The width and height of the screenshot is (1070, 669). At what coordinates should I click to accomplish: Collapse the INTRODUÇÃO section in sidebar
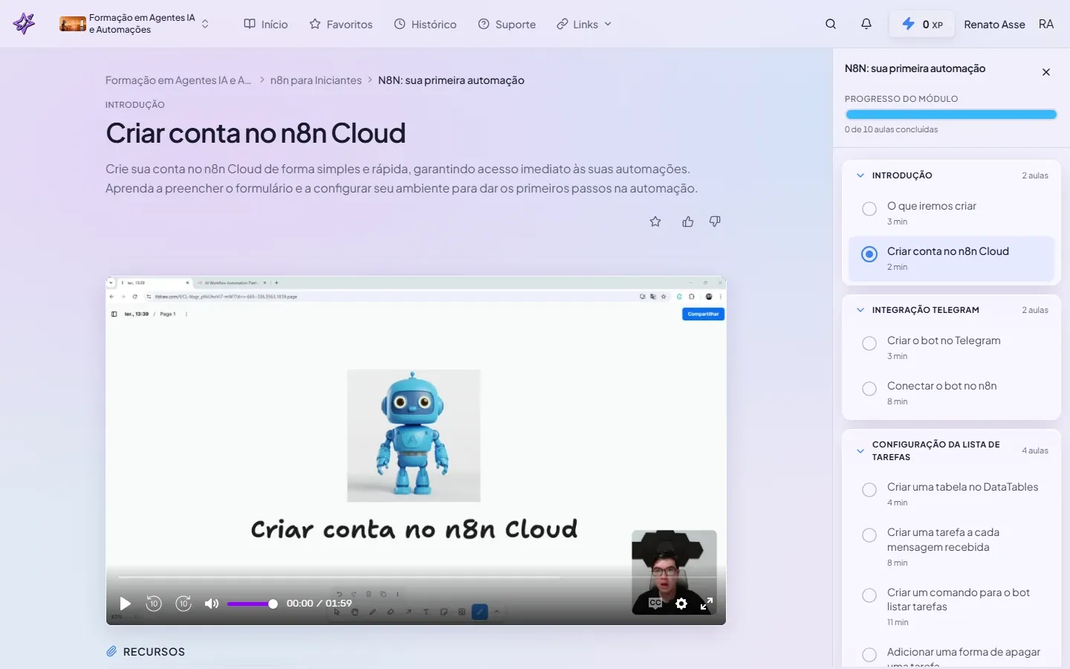[860, 175]
